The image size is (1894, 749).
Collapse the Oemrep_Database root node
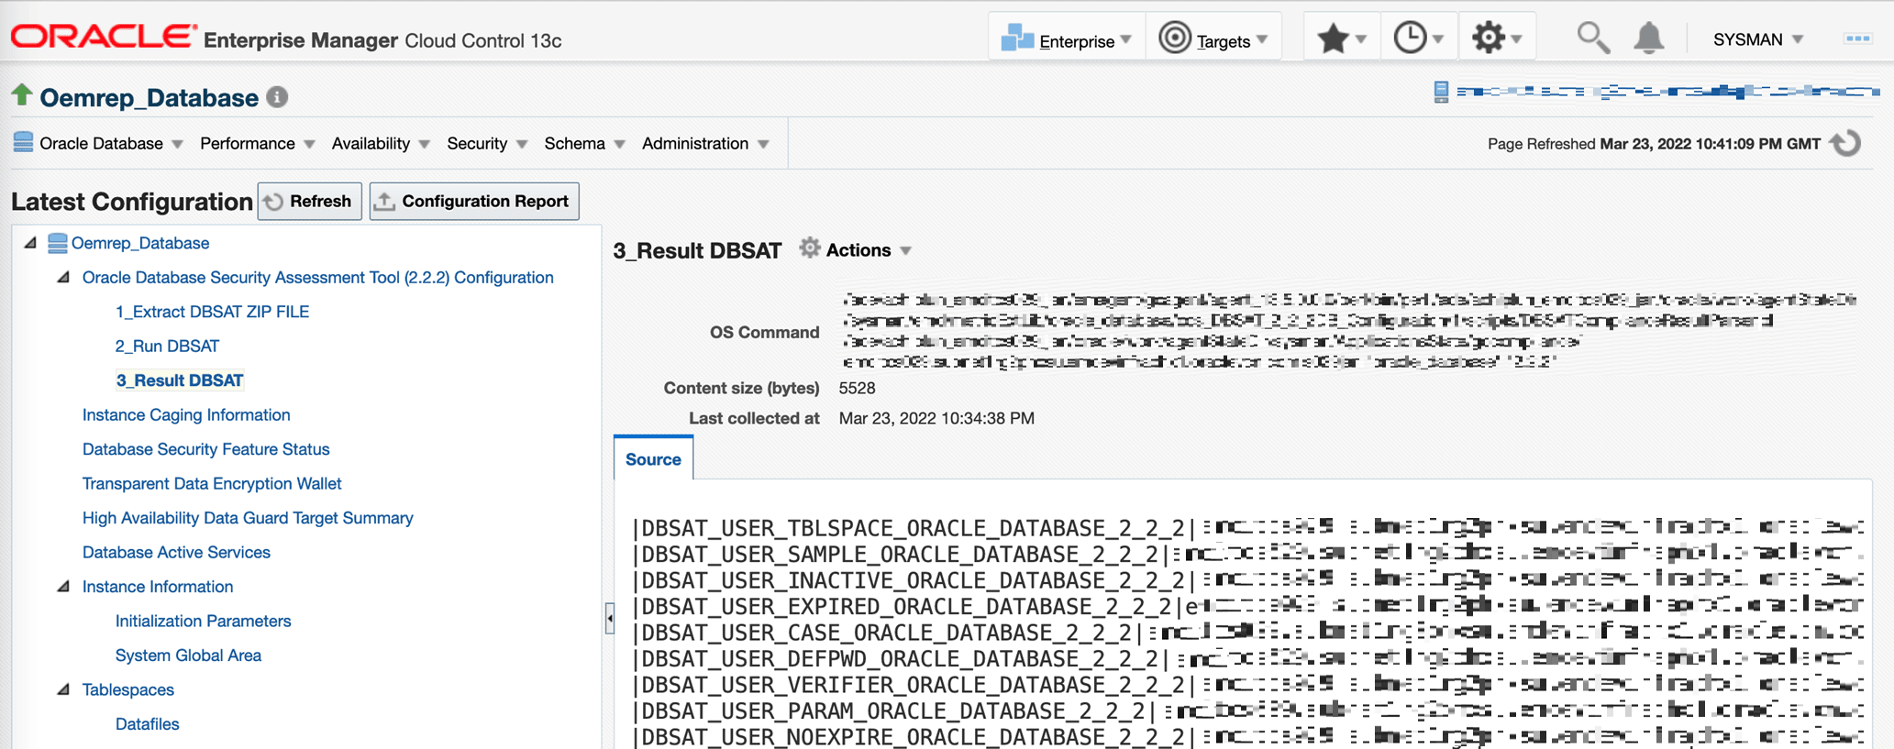30,243
